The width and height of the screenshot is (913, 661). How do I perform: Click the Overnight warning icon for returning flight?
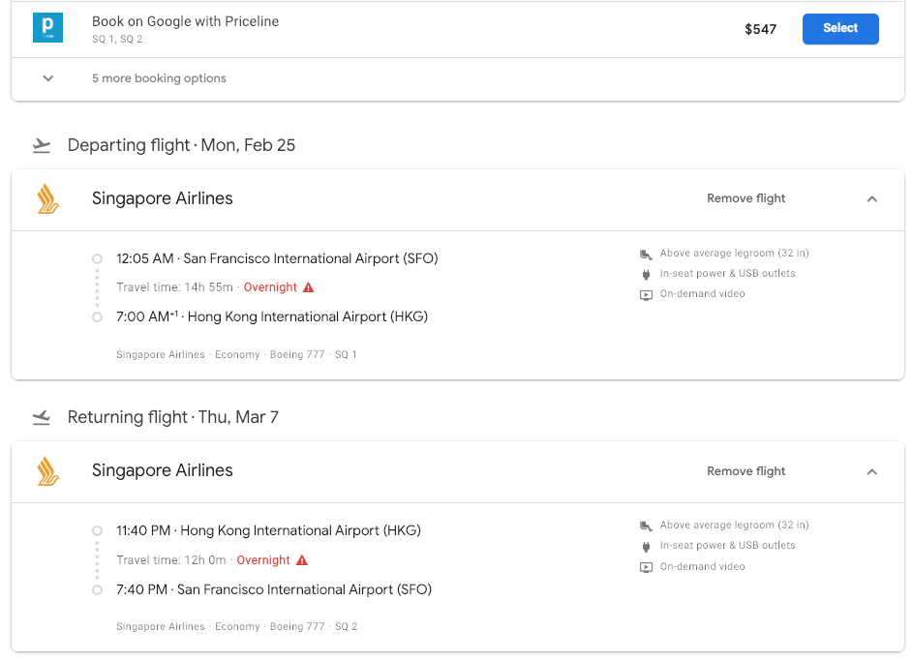(302, 560)
